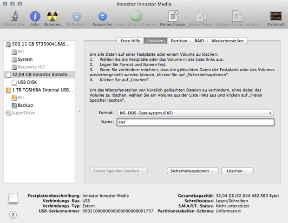Open the Info toolbar icon
Screen dimensions: 288x223
coord(35,16)
